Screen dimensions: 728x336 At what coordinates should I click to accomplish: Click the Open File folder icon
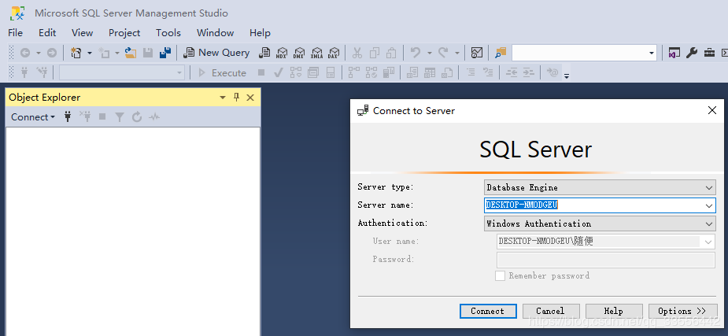[131, 53]
